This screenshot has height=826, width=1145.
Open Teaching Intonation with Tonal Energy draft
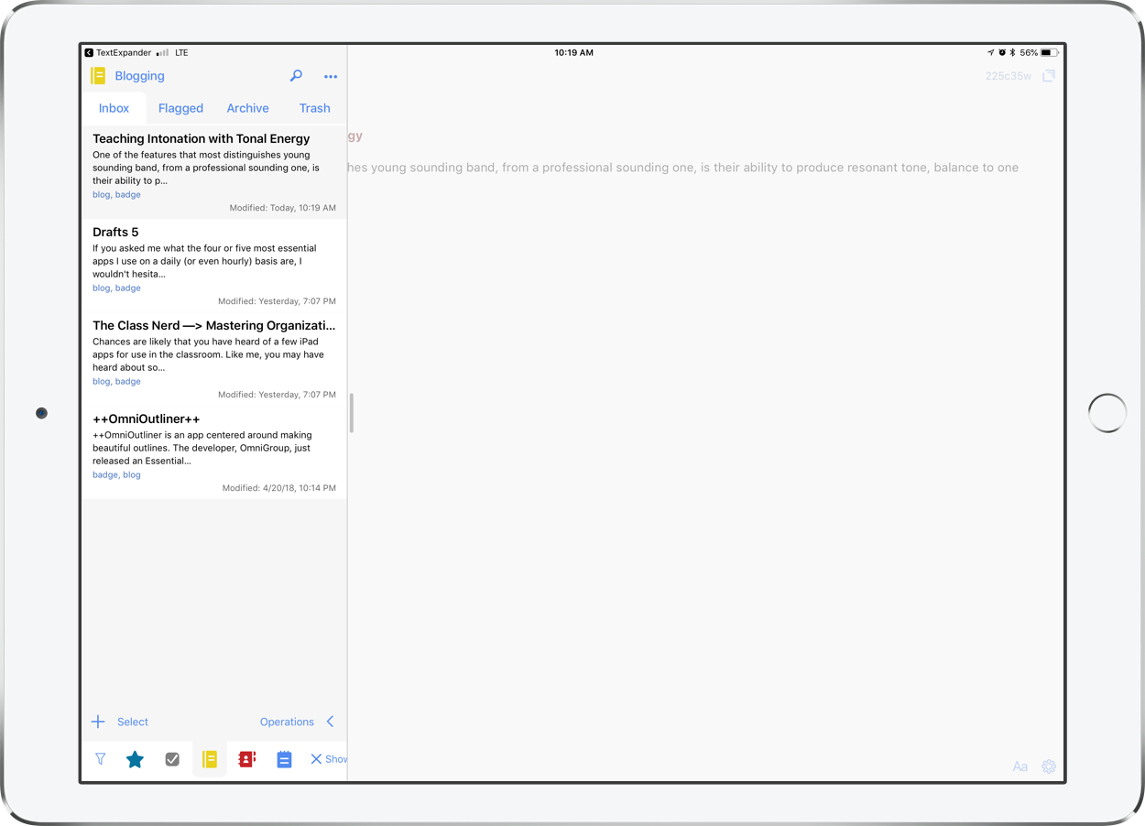(x=214, y=172)
